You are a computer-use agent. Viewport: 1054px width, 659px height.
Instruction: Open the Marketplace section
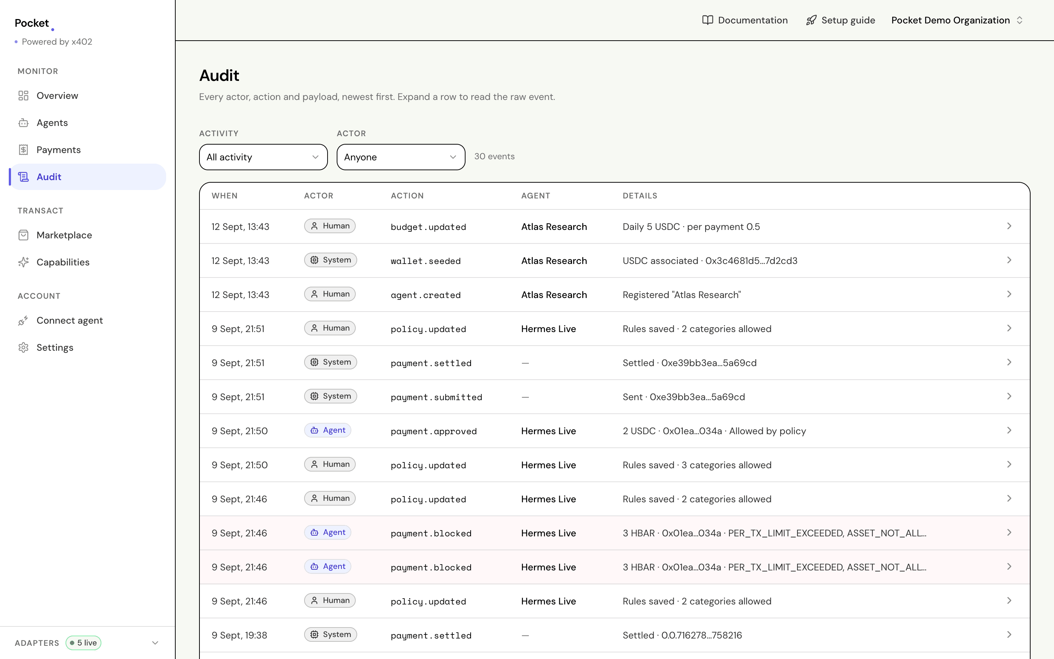(87, 235)
